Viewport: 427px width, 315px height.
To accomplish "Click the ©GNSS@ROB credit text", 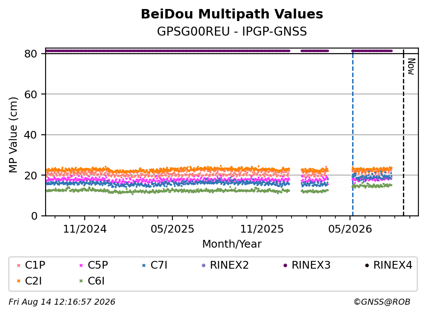I will click(x=382, y=302).
